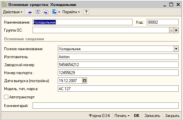Clear Группа ОС field with X button
The image size is (183, 120).
pyautogui.click(x=176, y=30)
